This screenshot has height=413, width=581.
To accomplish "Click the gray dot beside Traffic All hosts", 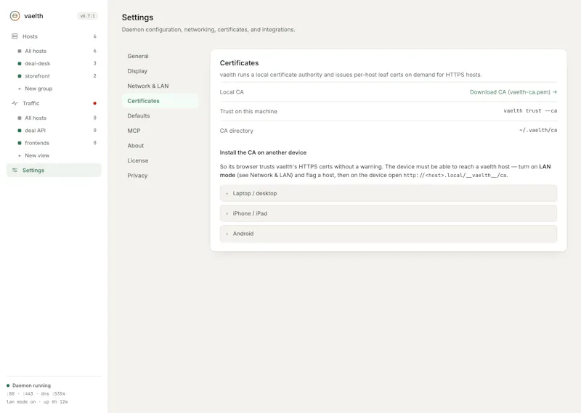I will point(20,118).
